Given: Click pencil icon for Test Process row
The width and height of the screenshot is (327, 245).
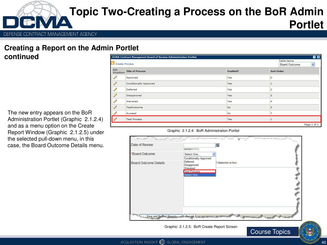Looking at the screenshot, I should tap(115, 119).
